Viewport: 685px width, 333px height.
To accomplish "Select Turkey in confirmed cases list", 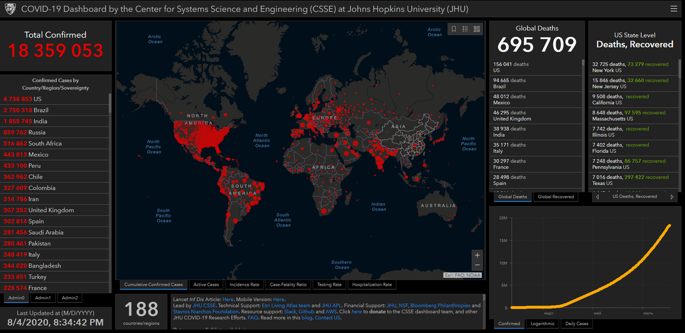I will (55, 277).
